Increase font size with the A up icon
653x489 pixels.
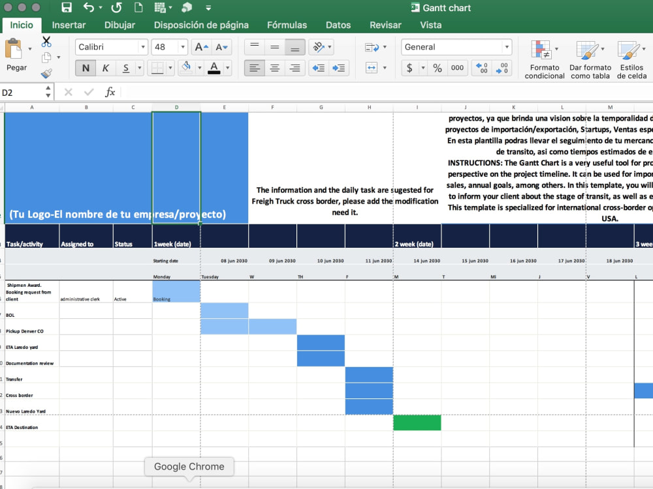(x=202, y=48)
